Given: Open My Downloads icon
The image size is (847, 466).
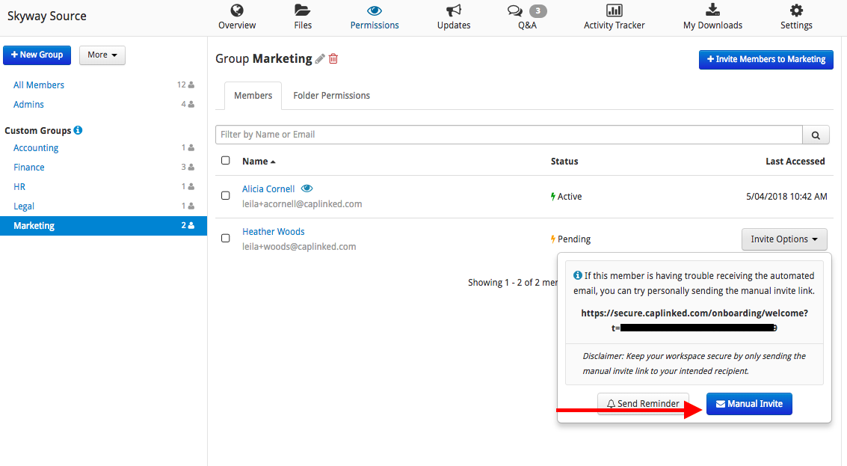Looking at the screenshot, I should tap(712, 10).
